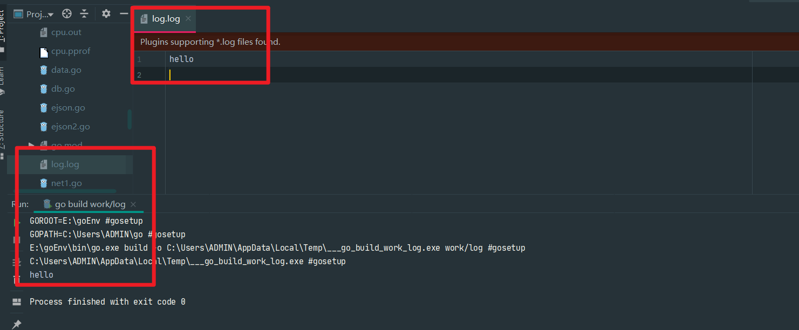Open the Project view dropdown

click(34, 14)
